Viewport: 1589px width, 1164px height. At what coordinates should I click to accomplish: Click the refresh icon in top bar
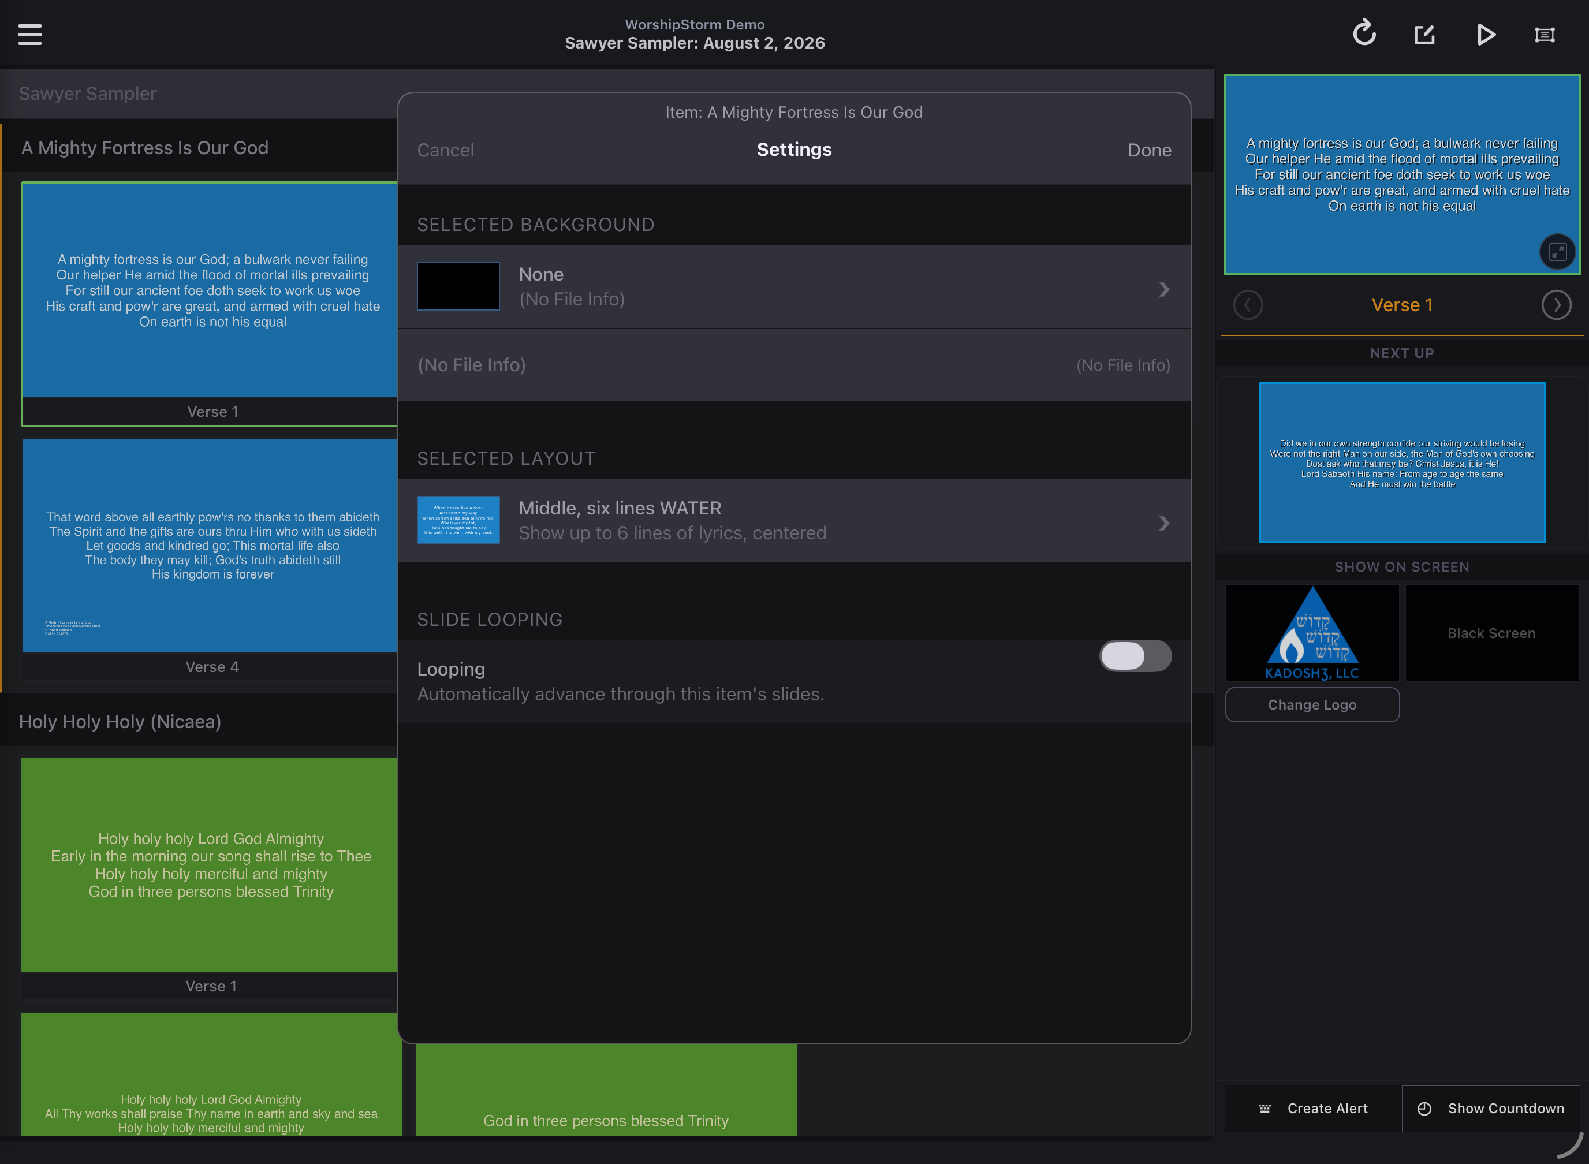point(1364,33)
